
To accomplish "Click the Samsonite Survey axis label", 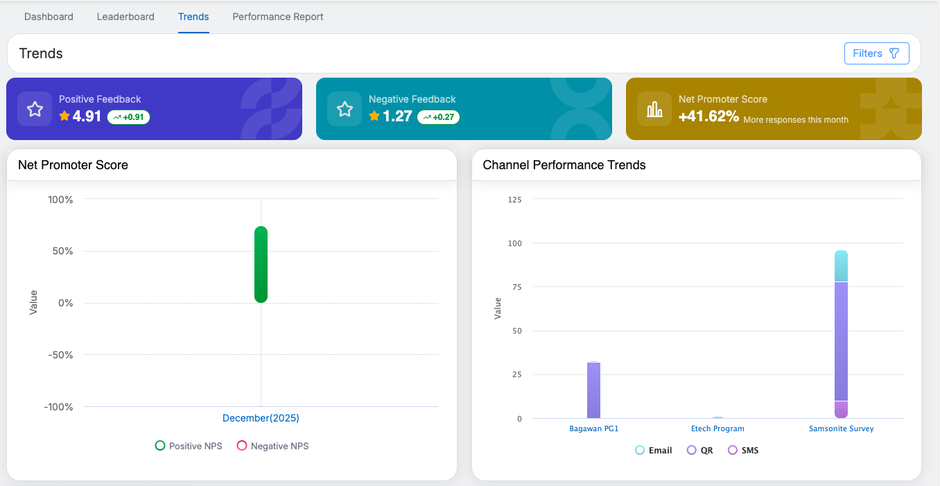I will pos(841,428).
